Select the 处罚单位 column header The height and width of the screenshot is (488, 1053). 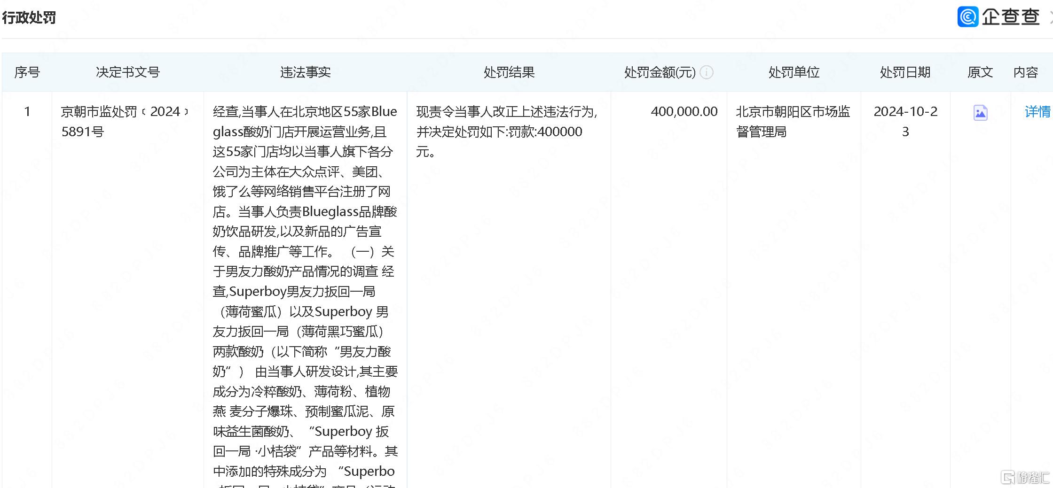(794, 72)
